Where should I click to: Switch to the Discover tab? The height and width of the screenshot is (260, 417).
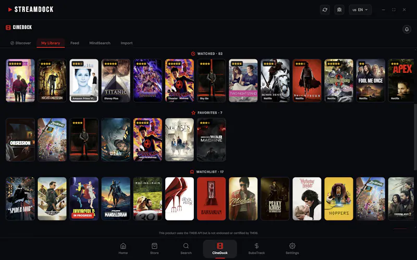click(20, 43)
